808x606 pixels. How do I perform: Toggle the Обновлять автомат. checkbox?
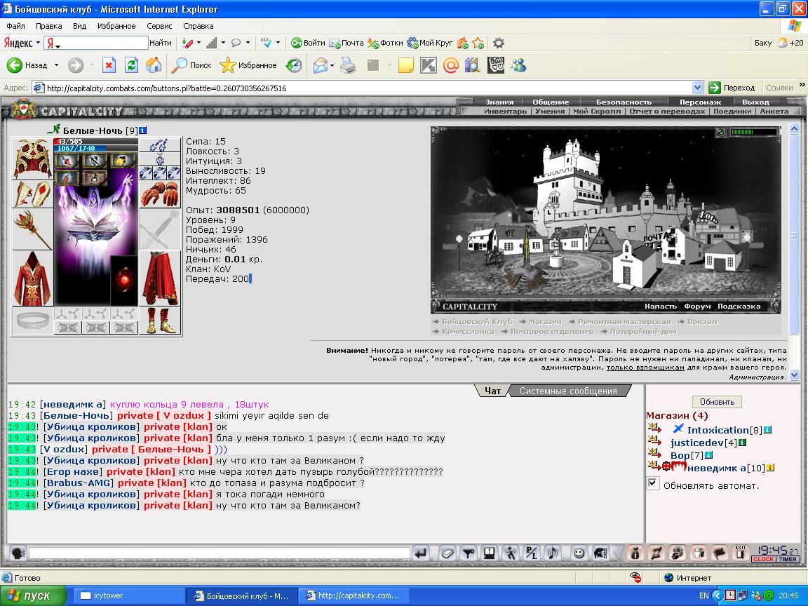click(653, 483)
